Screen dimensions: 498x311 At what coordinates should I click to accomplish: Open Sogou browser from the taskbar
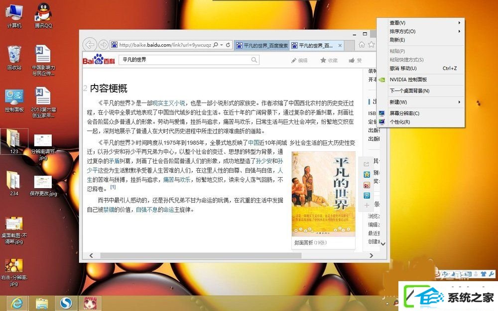click(x=66, y=303)
